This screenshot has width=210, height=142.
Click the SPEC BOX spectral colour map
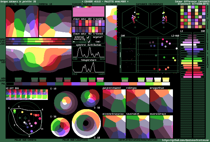tap(39, 59)
